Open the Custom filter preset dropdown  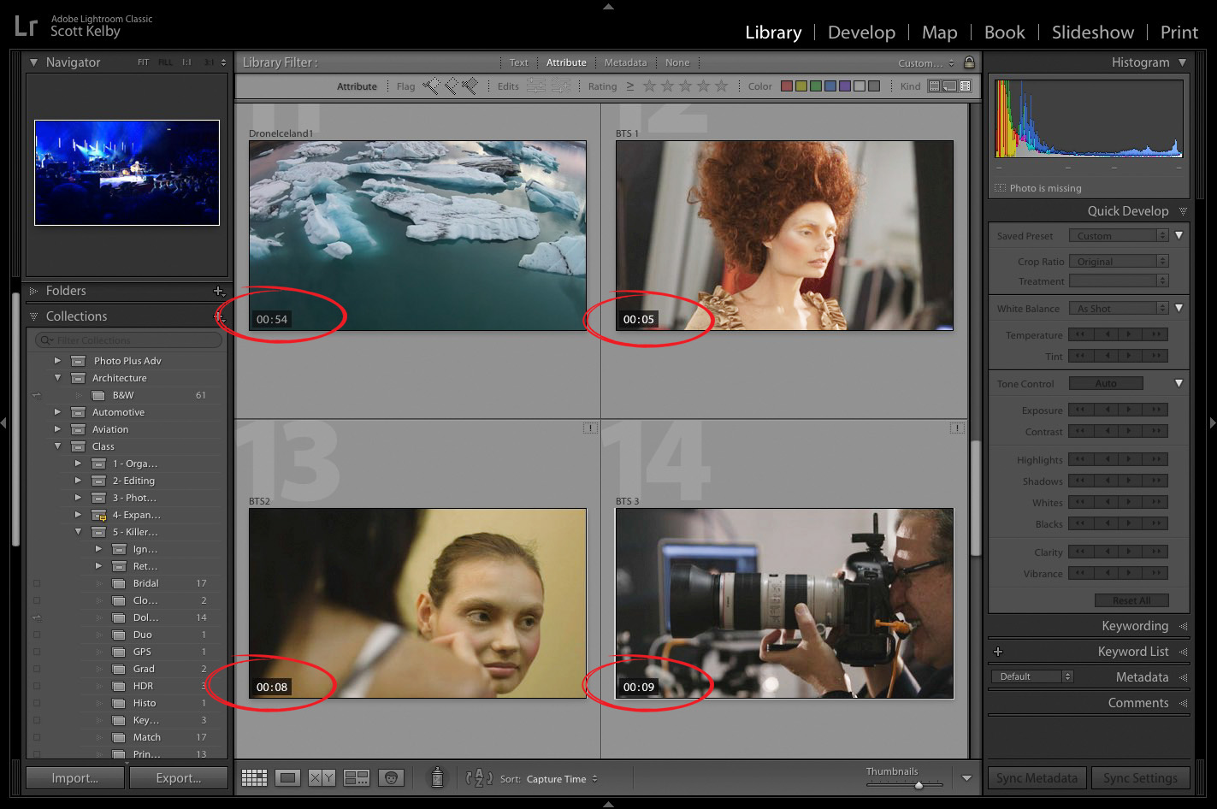tap(924, 62)
